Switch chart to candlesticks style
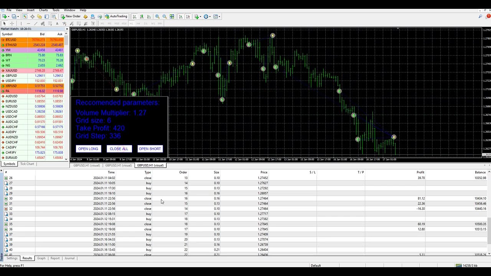 (x=142, y=16)
